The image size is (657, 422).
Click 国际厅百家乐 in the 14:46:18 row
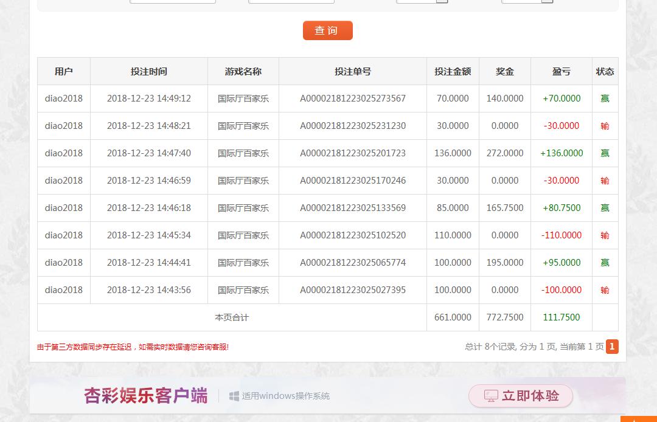[243, 208]
